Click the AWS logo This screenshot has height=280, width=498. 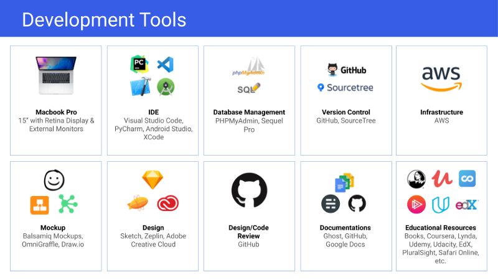441,78
